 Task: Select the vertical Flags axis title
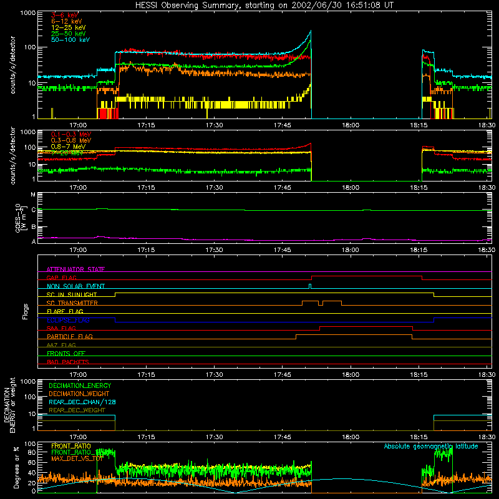pyautogui.click(x=26, y=311)
